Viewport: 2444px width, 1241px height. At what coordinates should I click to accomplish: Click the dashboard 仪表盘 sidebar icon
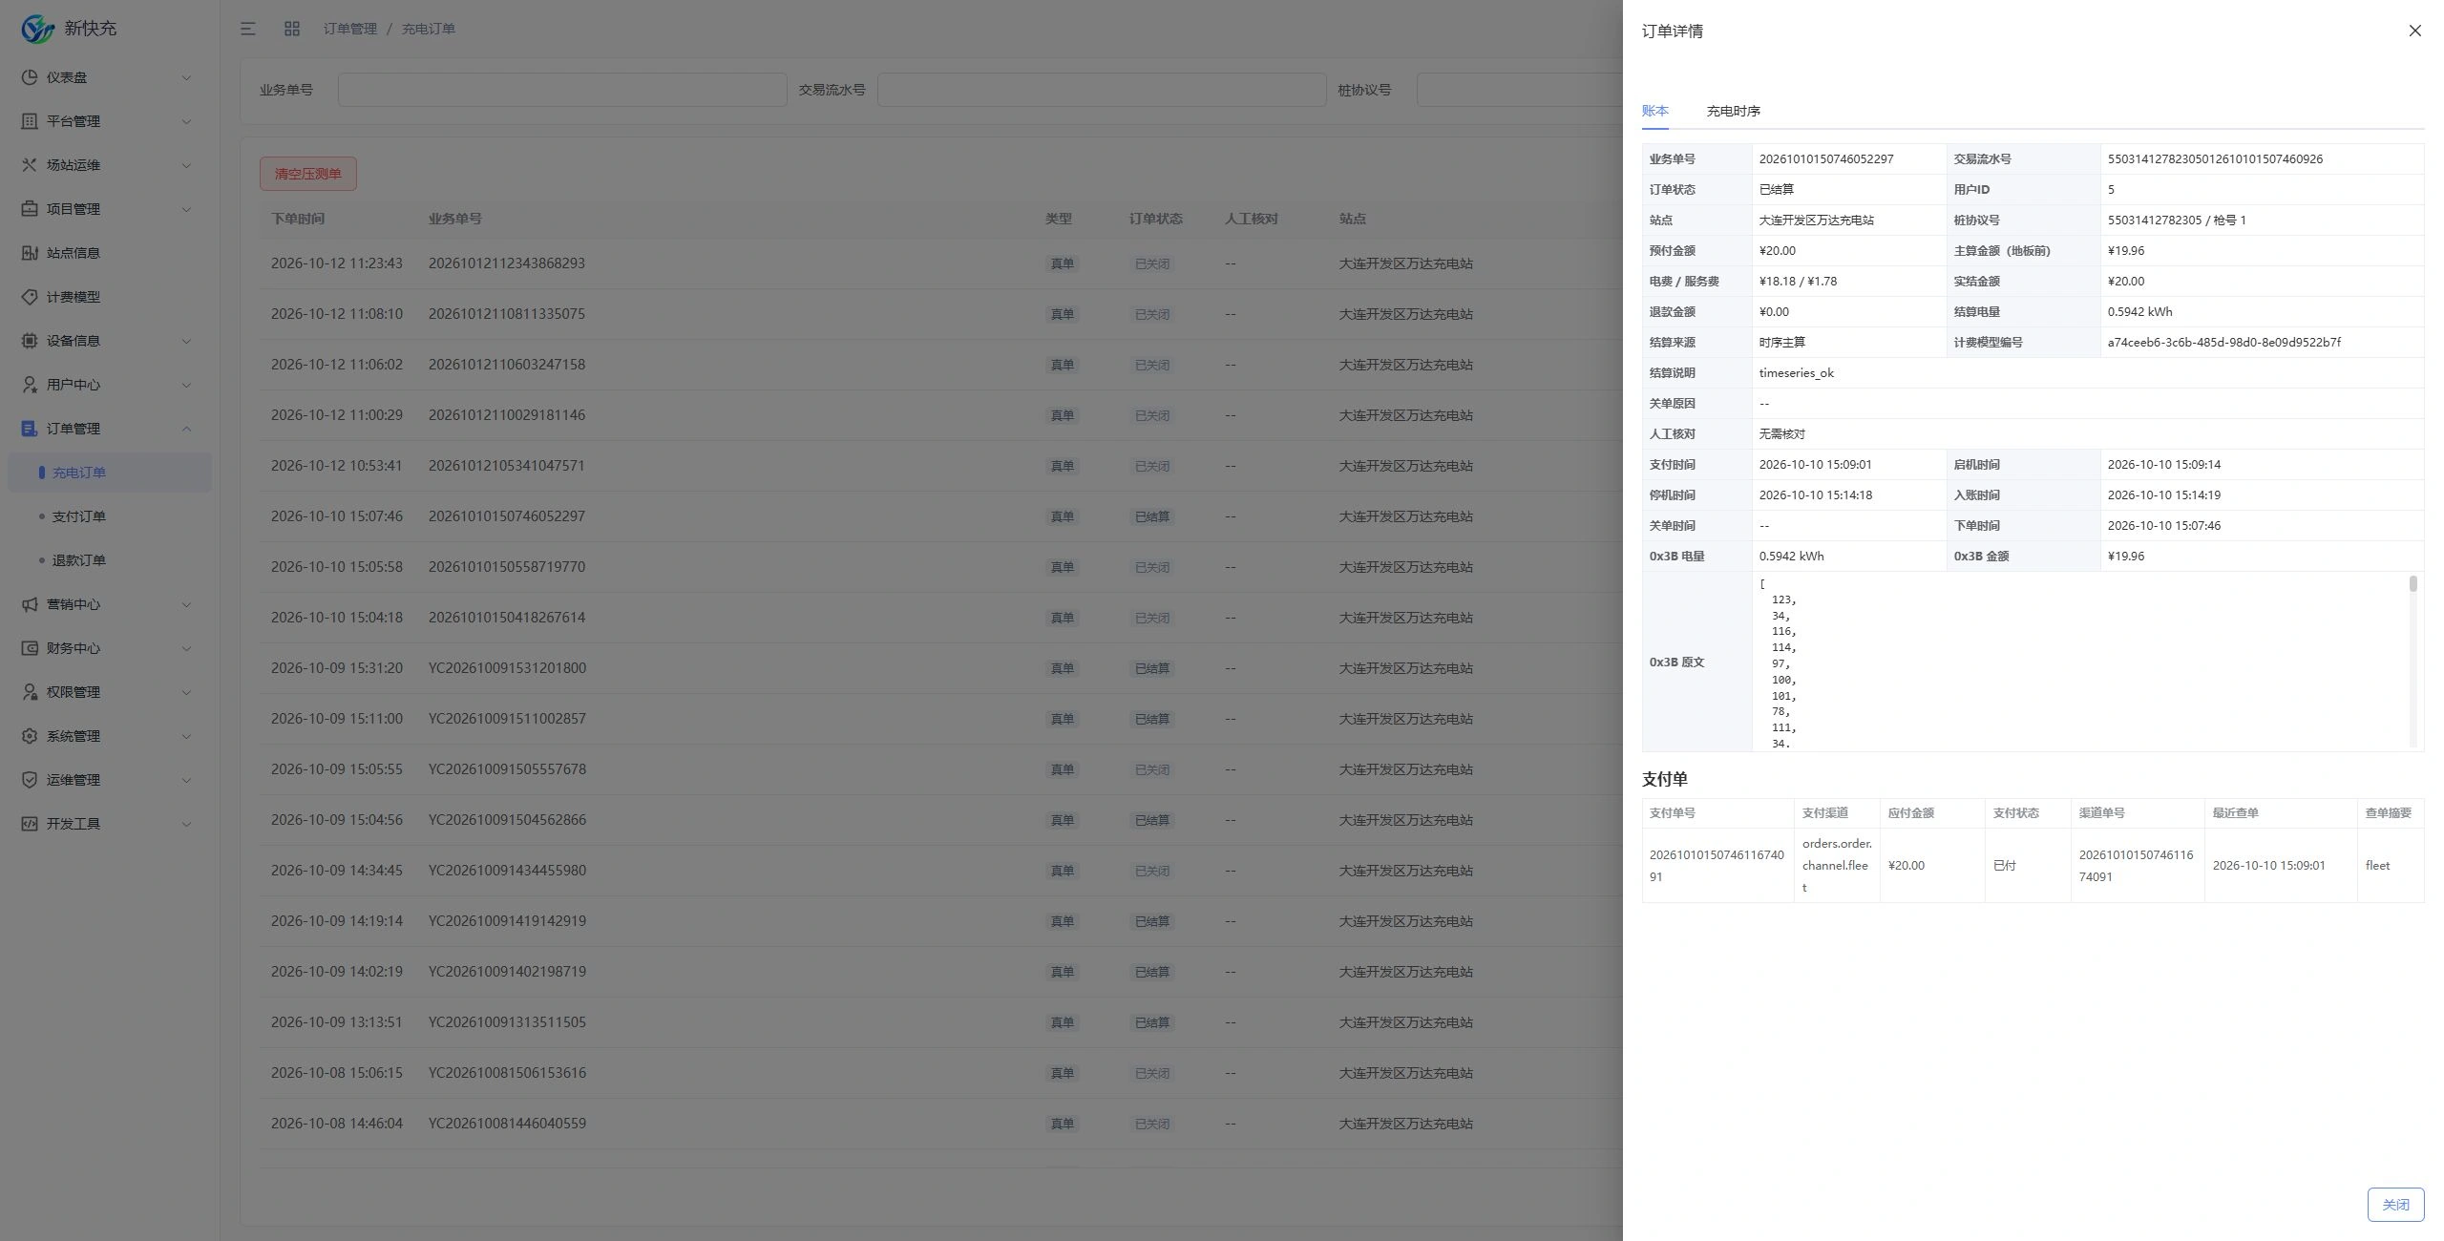(30, 77)
